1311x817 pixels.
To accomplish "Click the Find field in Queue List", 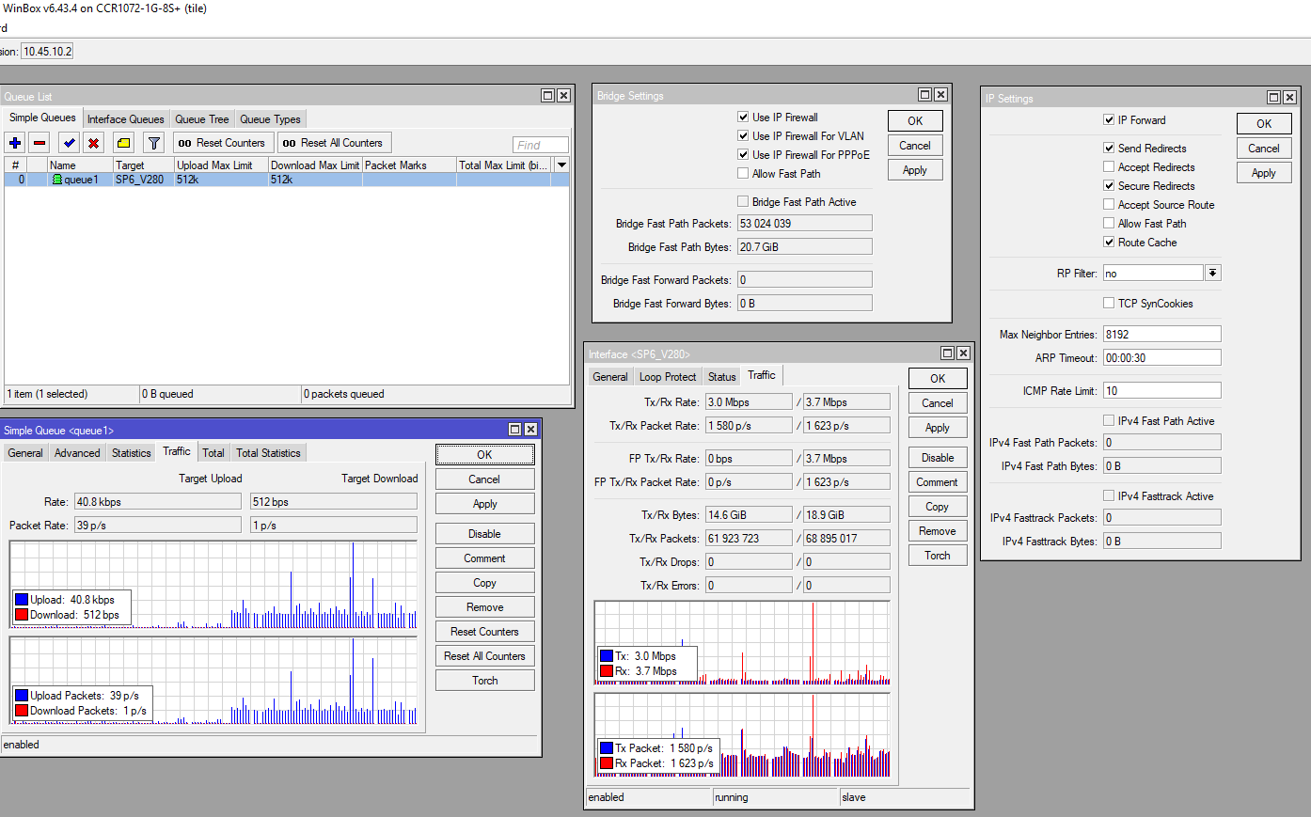I will [541, 145].
